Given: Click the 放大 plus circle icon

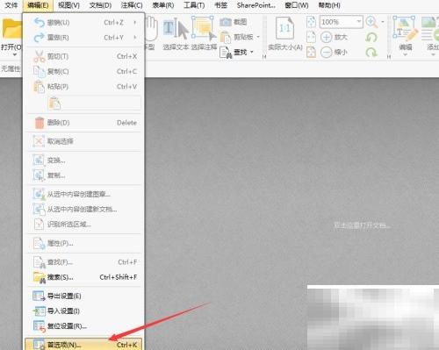Looking at the screenshot, I should click(x=327, y=37).
